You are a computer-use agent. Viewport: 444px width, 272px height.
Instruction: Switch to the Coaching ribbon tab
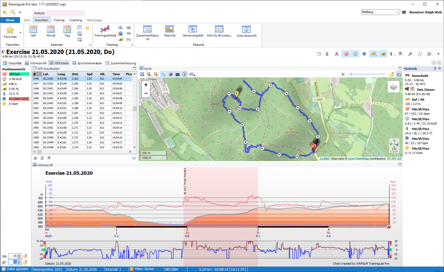[x=76, y=20]
